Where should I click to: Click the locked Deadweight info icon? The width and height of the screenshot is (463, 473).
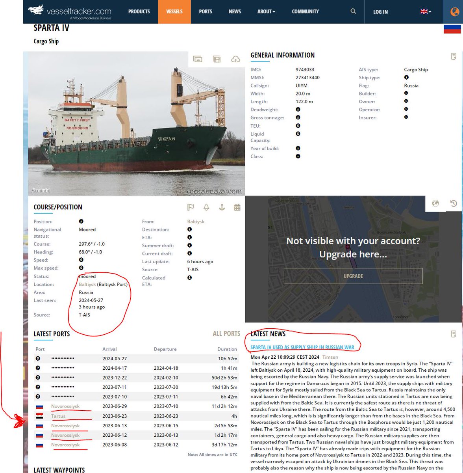298,109
